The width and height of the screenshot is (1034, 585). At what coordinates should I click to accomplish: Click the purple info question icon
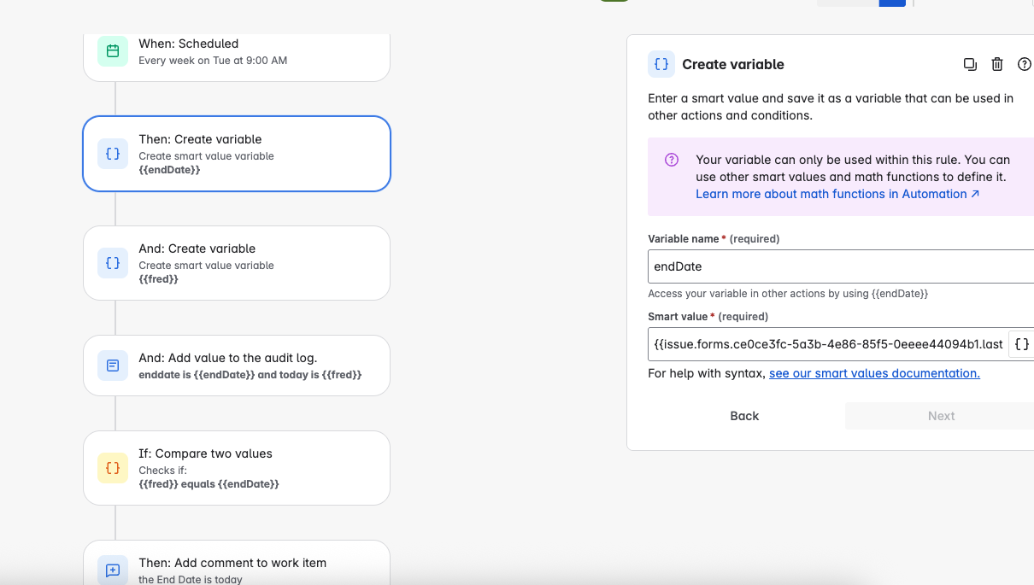point(672,160)
